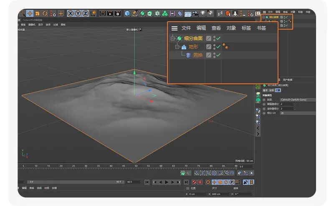Click the cloner green spheres icon
The height and width of the screenshot is (206, 334).
(x=165, y=13)
